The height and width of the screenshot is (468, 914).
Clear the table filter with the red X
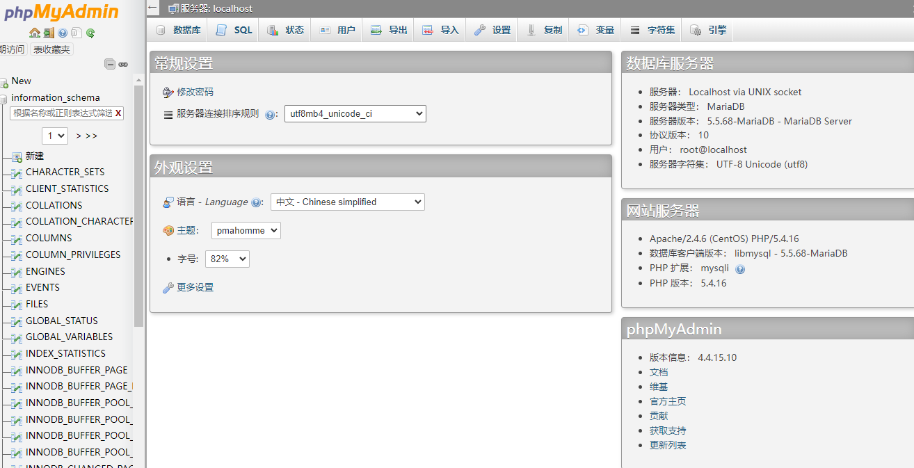118,113
